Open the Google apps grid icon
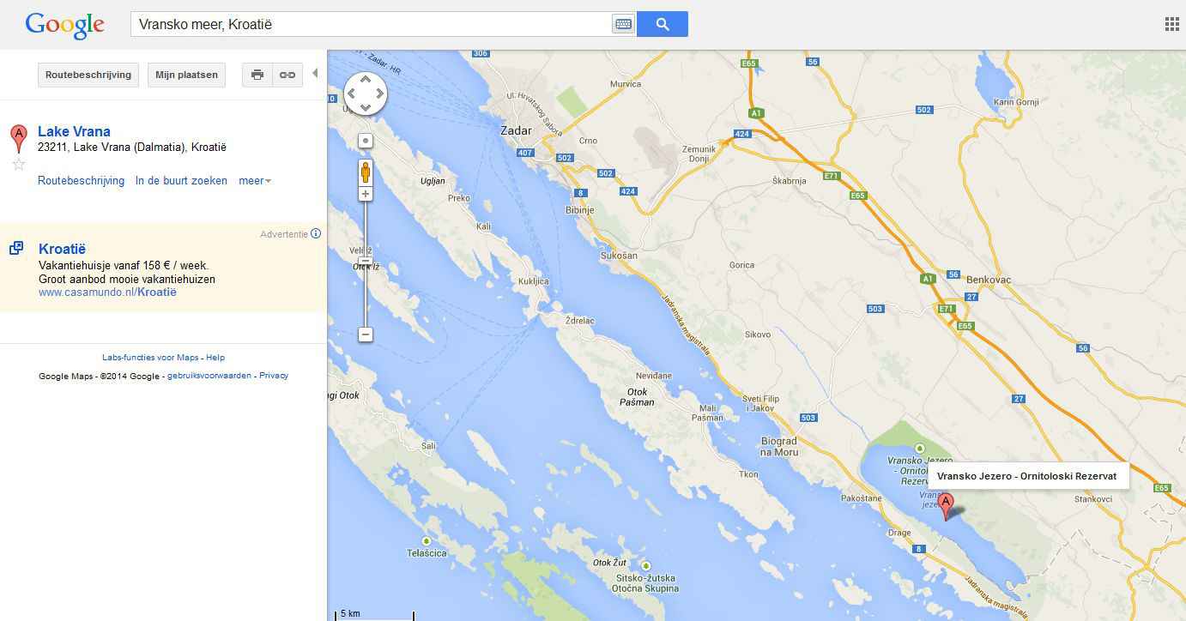This screenshot has width=1186, height=621. pyautogui.click(x=1171, y=24)
